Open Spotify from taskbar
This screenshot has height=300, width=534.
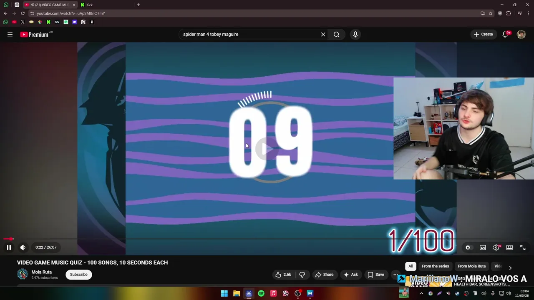tap(261, 293)
